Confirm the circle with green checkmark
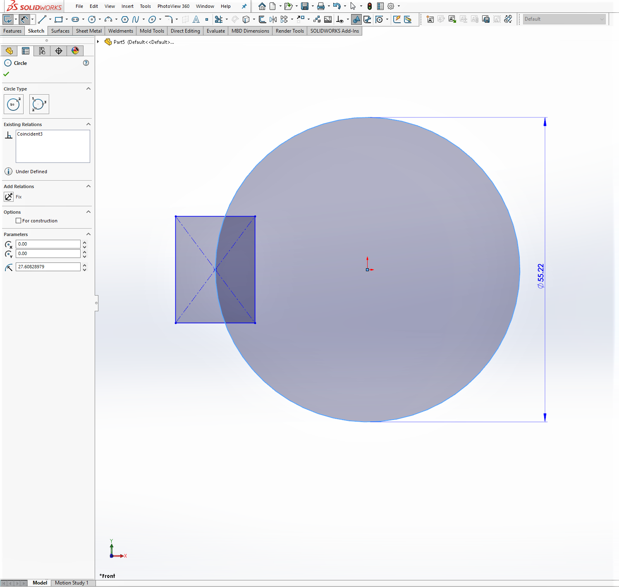Image resolution: width=619 pixels, height=587 pixels. point(6,74)
